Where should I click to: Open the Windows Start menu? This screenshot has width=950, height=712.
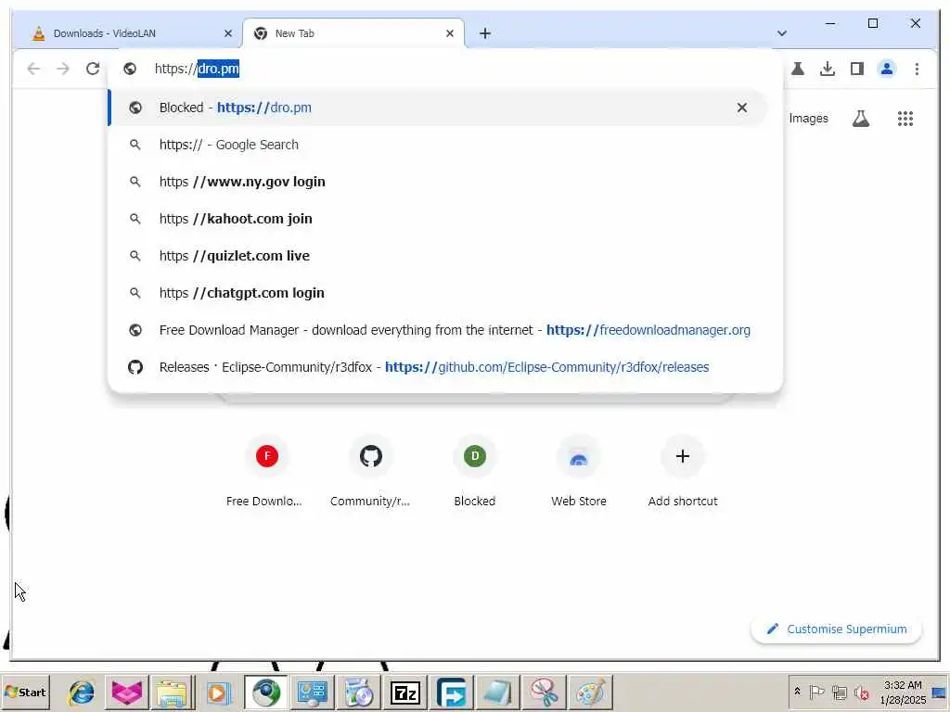(25, 692)
